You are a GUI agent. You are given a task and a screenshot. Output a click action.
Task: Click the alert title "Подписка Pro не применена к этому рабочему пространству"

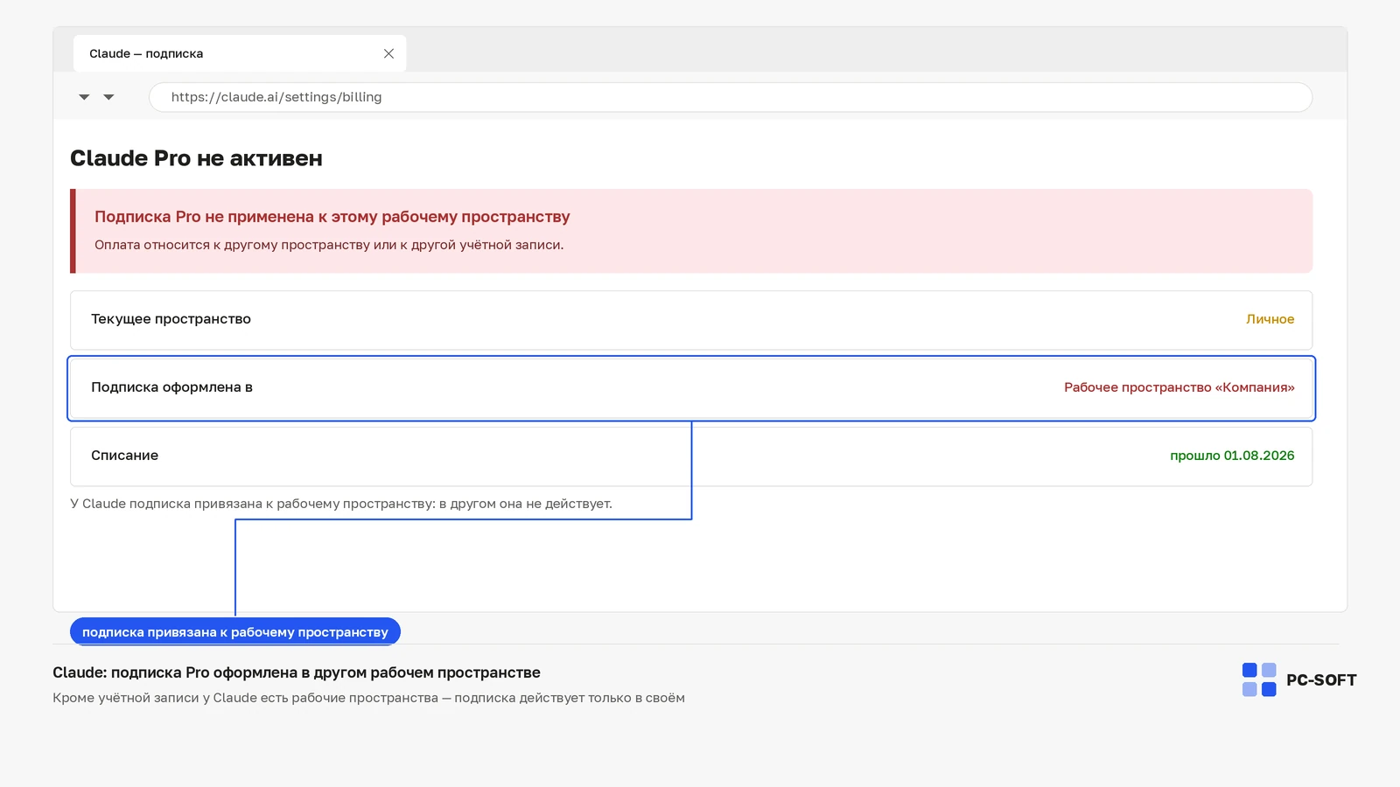pyautogui.click(x=332, y=217)
